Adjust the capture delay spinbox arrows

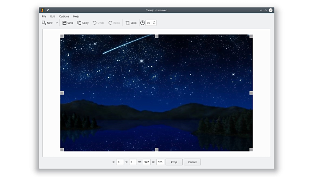(x=154, y=23)
